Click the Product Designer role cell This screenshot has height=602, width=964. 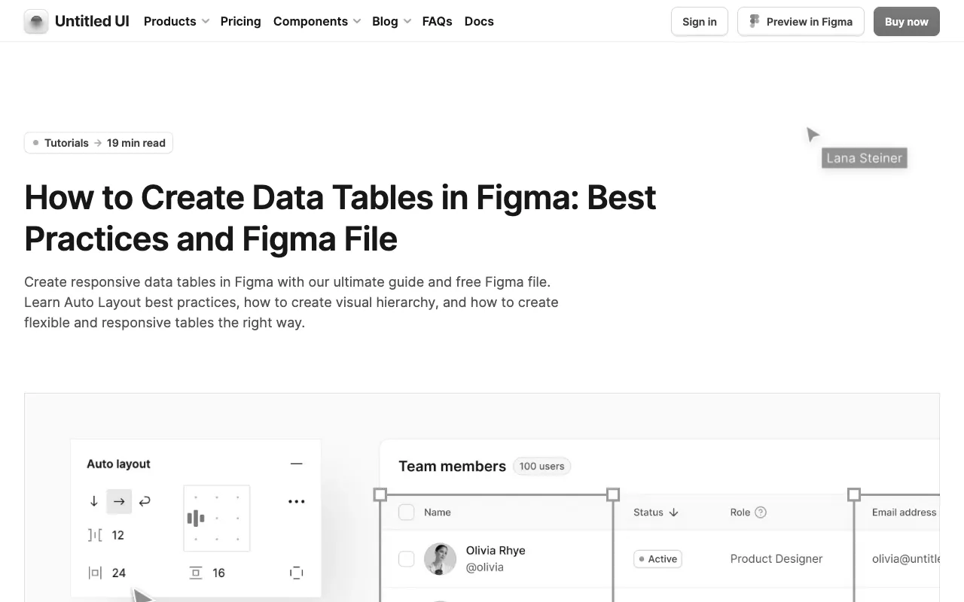point(776,559)
